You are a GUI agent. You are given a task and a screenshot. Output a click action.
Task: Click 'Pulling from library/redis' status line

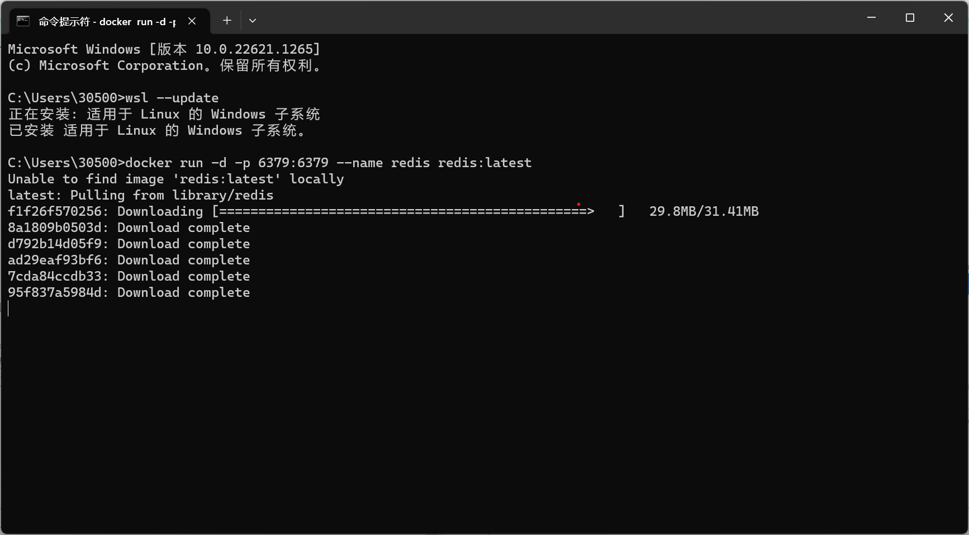[141, 195]
